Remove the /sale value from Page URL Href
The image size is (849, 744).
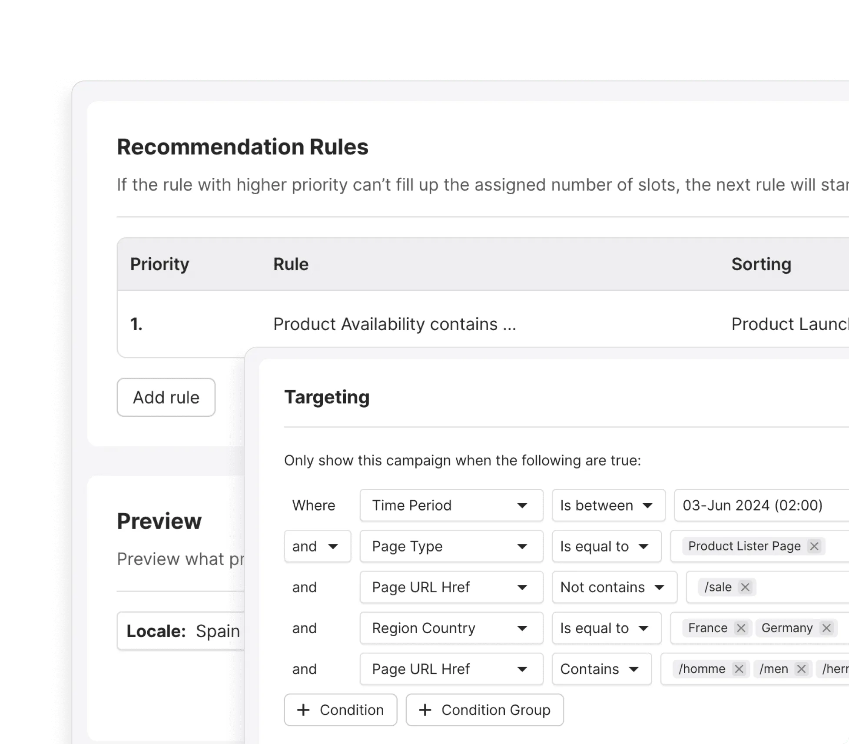click(x=746, y=587)
